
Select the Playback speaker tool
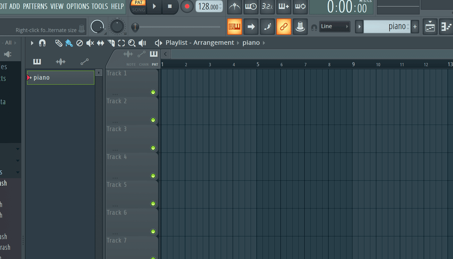coord(142,43)
